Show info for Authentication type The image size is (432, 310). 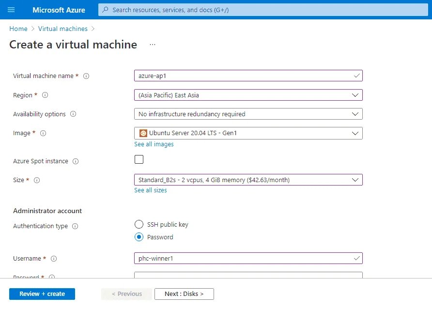pyautogui.click(x=75, y=226)
